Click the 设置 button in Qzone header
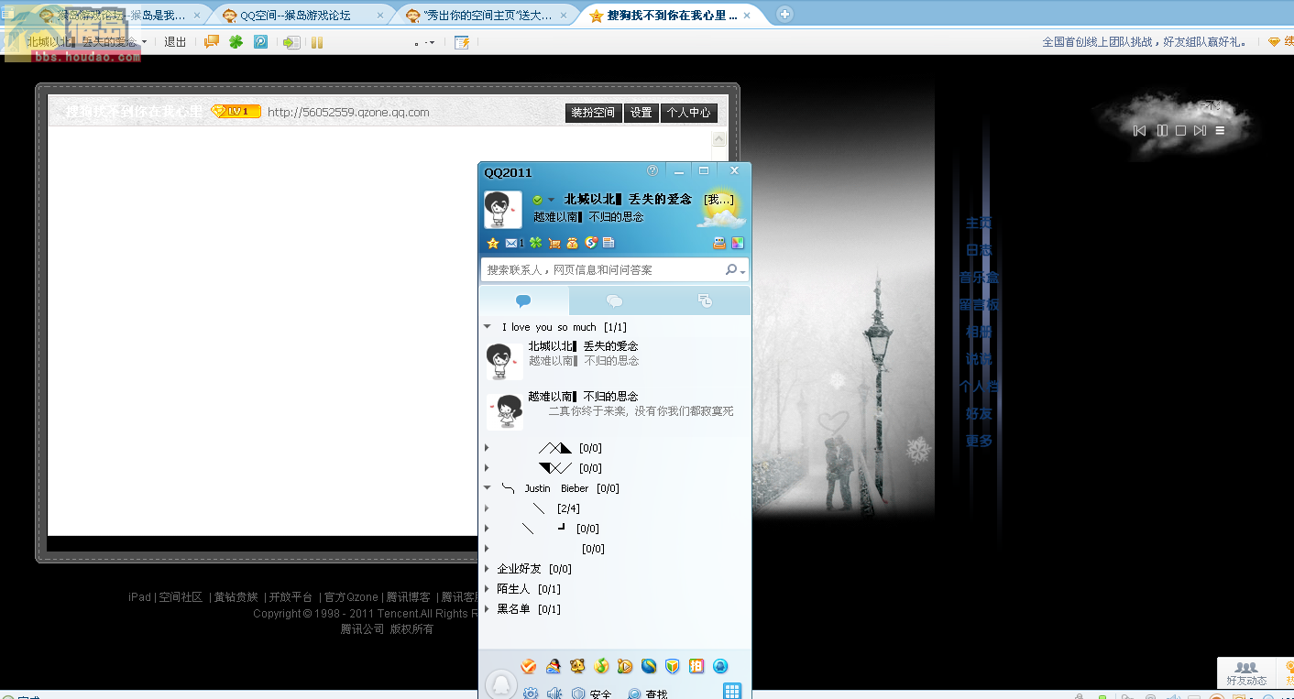Image resolution: width=1294 pixels, height=699 pixels. 642,113
